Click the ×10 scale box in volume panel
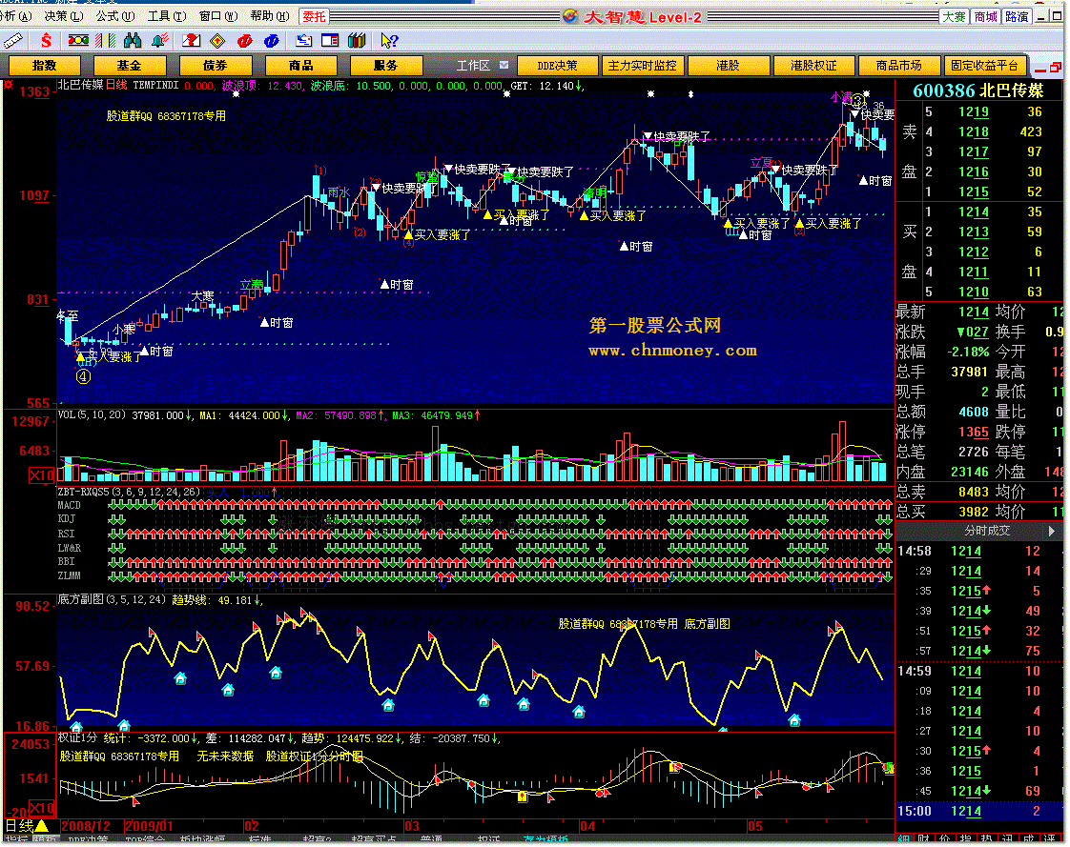Image resolution: width=1070 pixels, height=847 pixels. 41,475
